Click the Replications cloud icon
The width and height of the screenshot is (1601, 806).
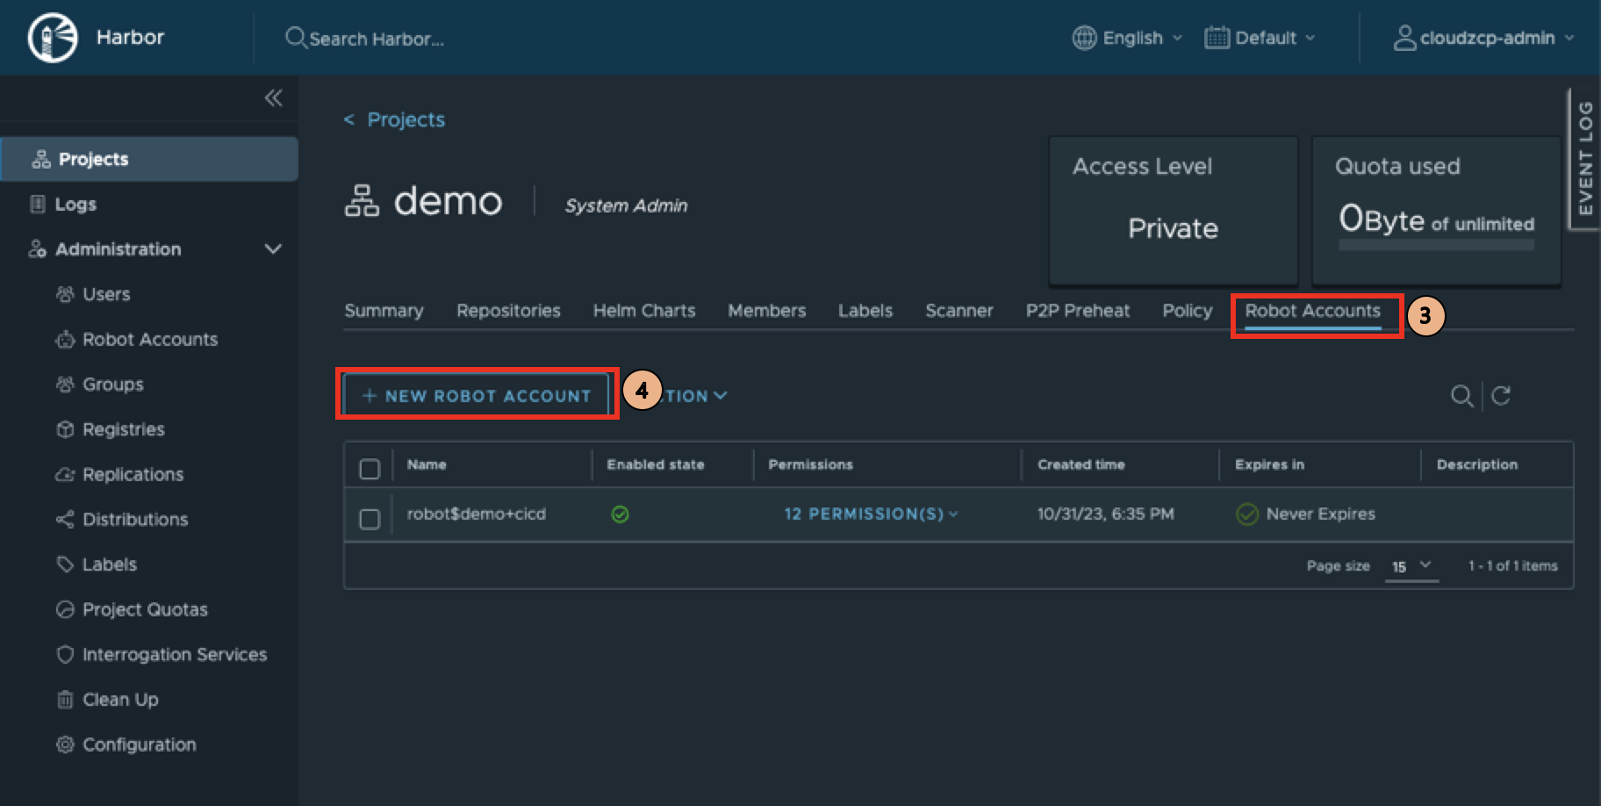[x=65, y=474]
